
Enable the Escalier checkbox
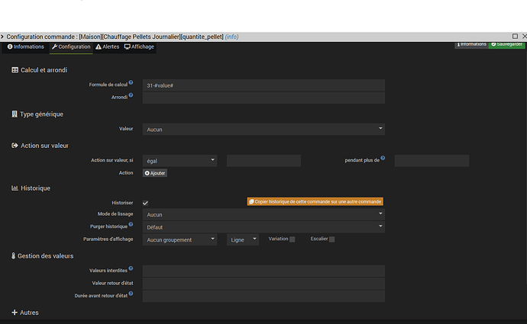(x=331, y=239)
